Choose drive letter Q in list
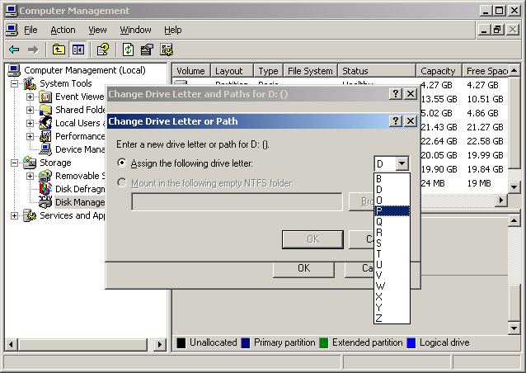526x373 pixels. point(392,222)
